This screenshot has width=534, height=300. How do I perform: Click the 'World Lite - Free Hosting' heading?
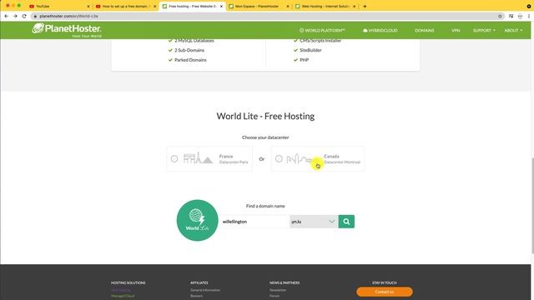tap(265, 116)
